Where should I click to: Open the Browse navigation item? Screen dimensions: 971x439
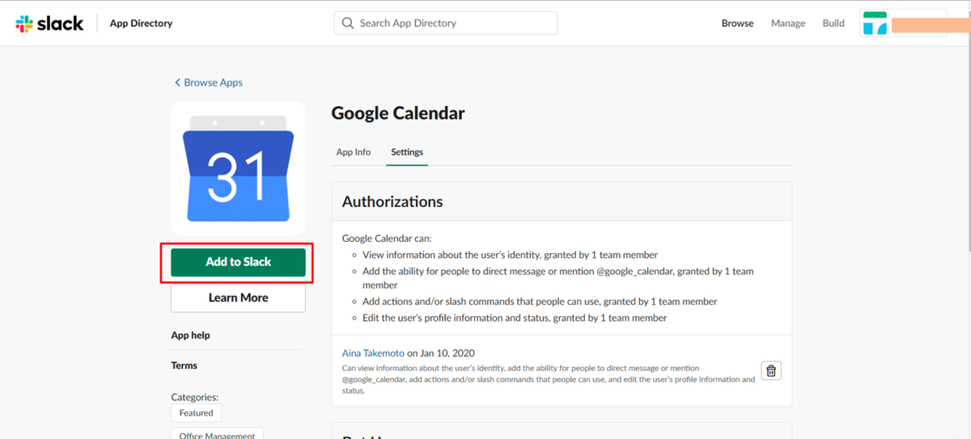pos(737,23)
